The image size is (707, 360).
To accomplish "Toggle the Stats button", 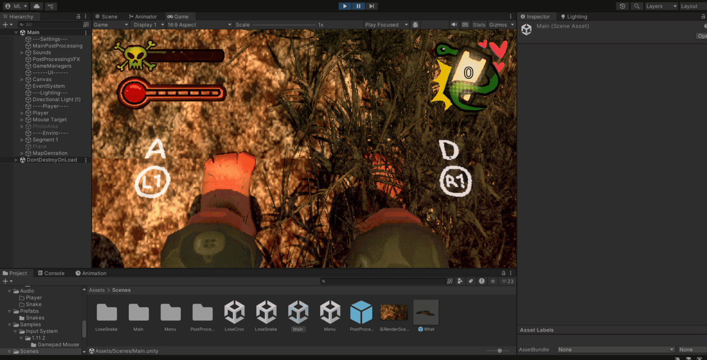I will coord(479,25).
